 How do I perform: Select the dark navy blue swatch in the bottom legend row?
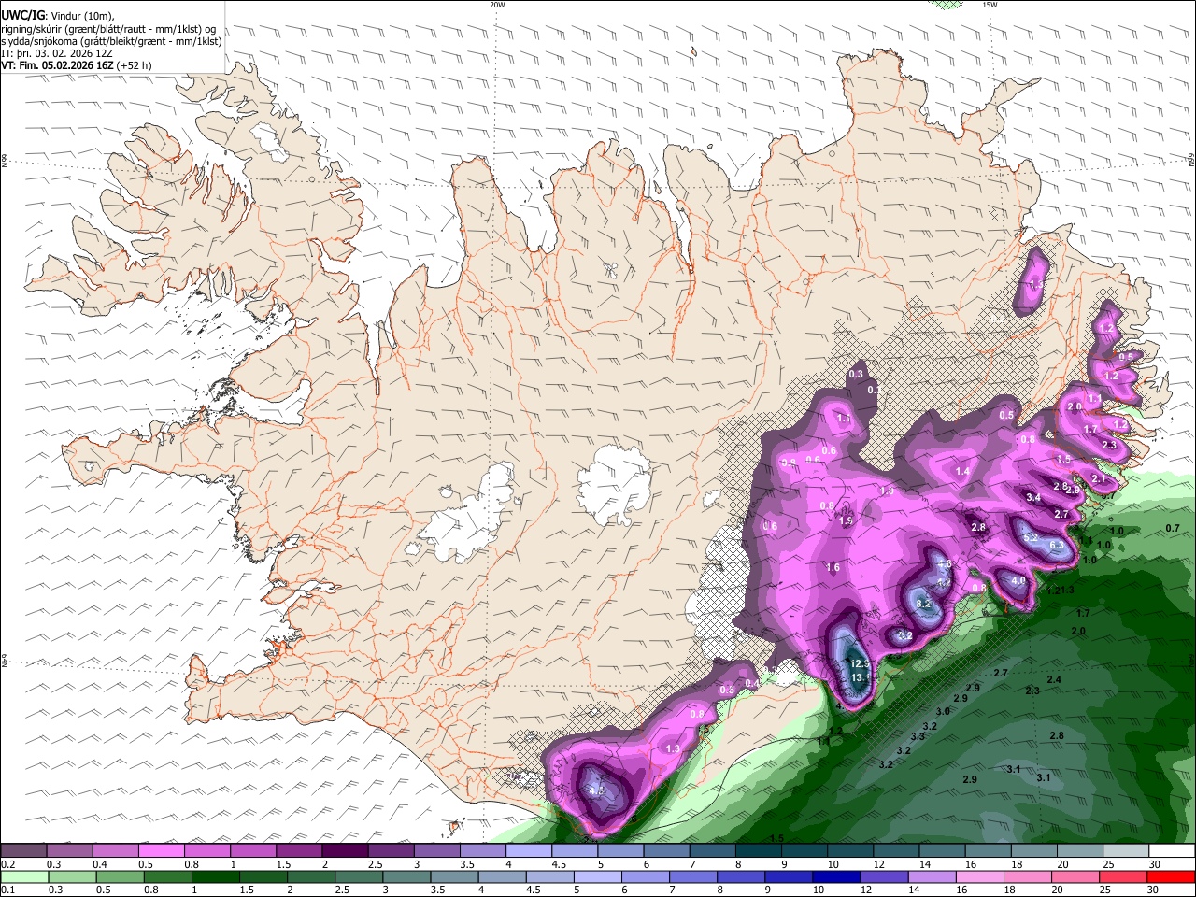(834, 876)
